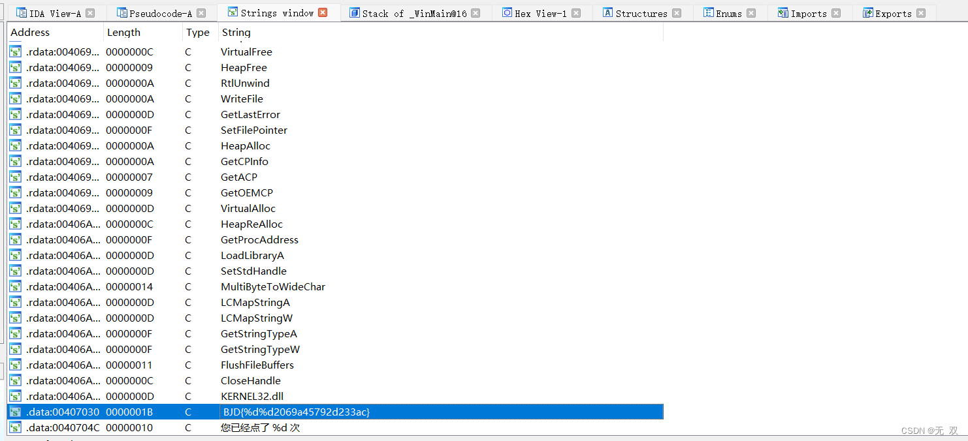Click the Pseudocode-A tab icon
968x441 pixels.
[121, 12]
